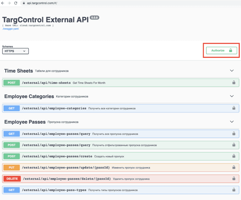Expand GET /external/api/employee-categories endpoint
Image resolution: width=241 pixels, height=200 pixels.
point(120,108)
